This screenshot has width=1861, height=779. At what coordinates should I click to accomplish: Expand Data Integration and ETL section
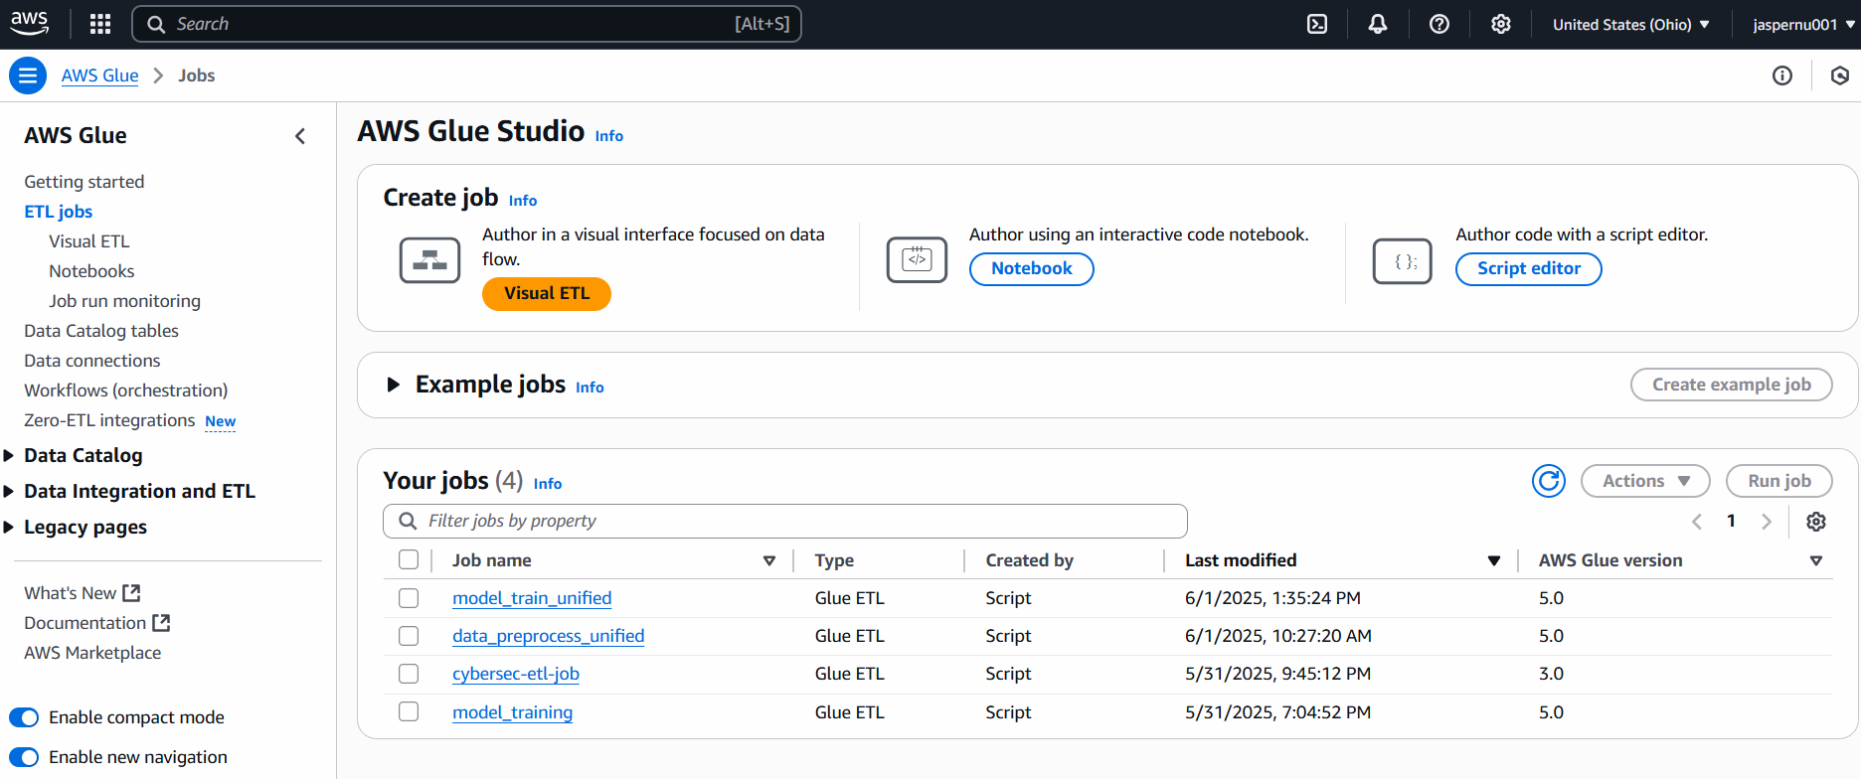(x=9, y=491)
